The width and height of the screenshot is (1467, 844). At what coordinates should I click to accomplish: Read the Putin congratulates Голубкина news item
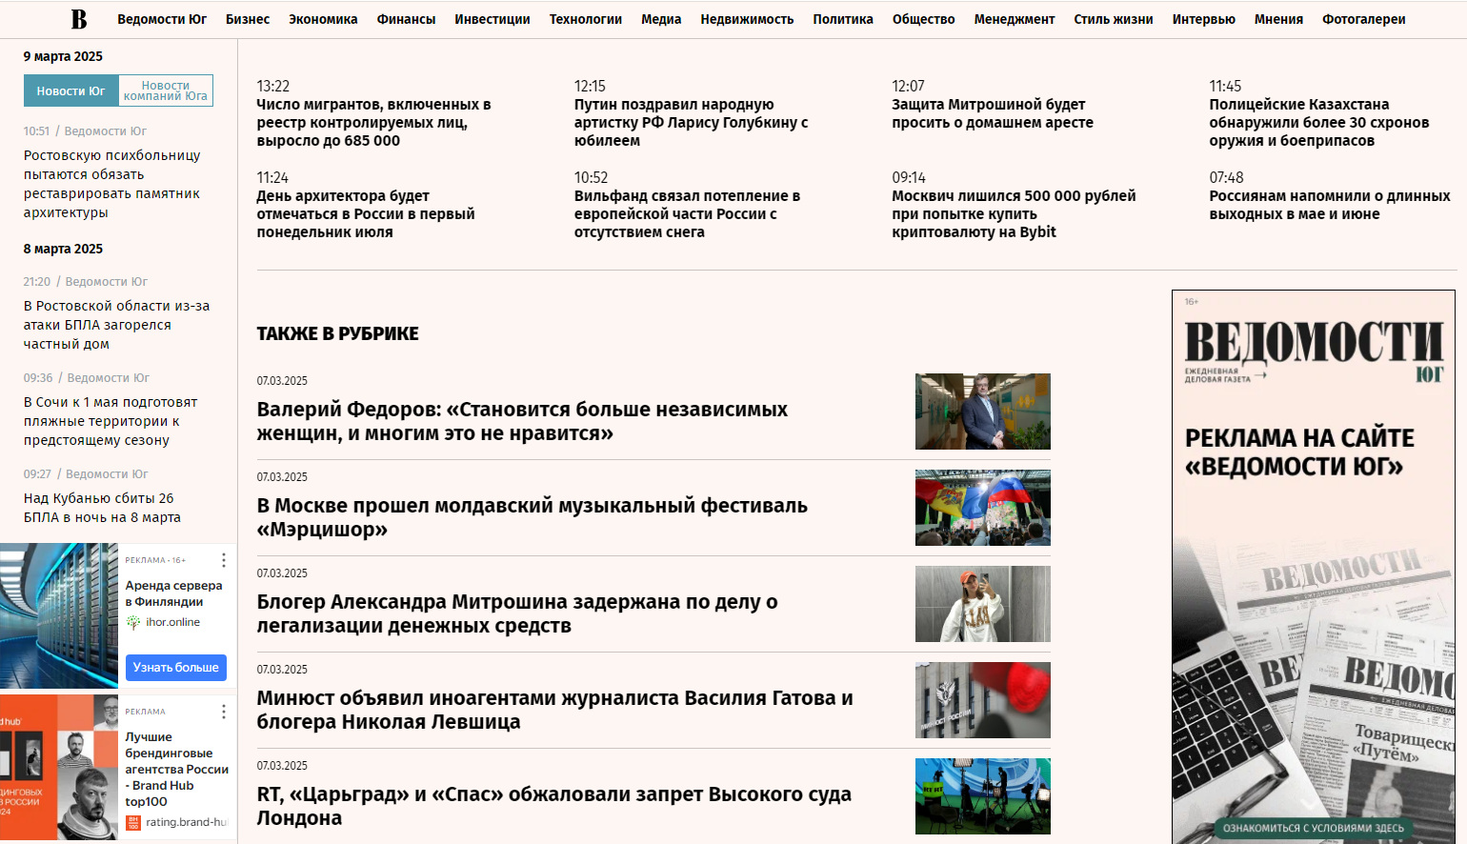tap(691, 122)
